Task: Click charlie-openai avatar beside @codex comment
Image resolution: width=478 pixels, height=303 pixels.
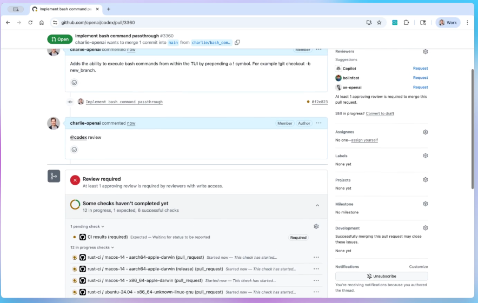Action: pos(54,123)
